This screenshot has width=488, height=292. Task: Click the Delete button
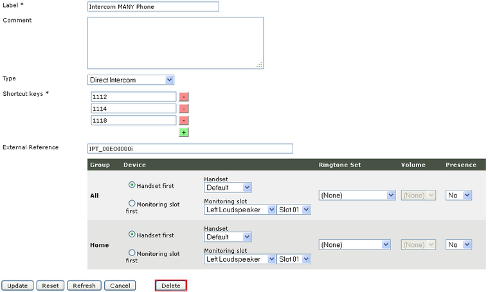[171, 286]
